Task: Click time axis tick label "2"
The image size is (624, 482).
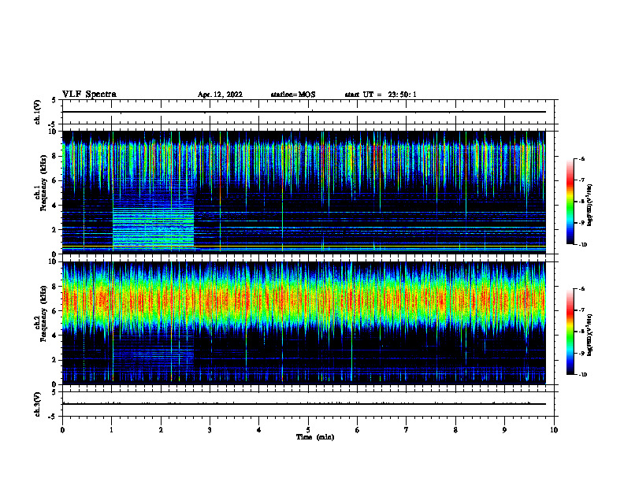Action: (161, 430)
